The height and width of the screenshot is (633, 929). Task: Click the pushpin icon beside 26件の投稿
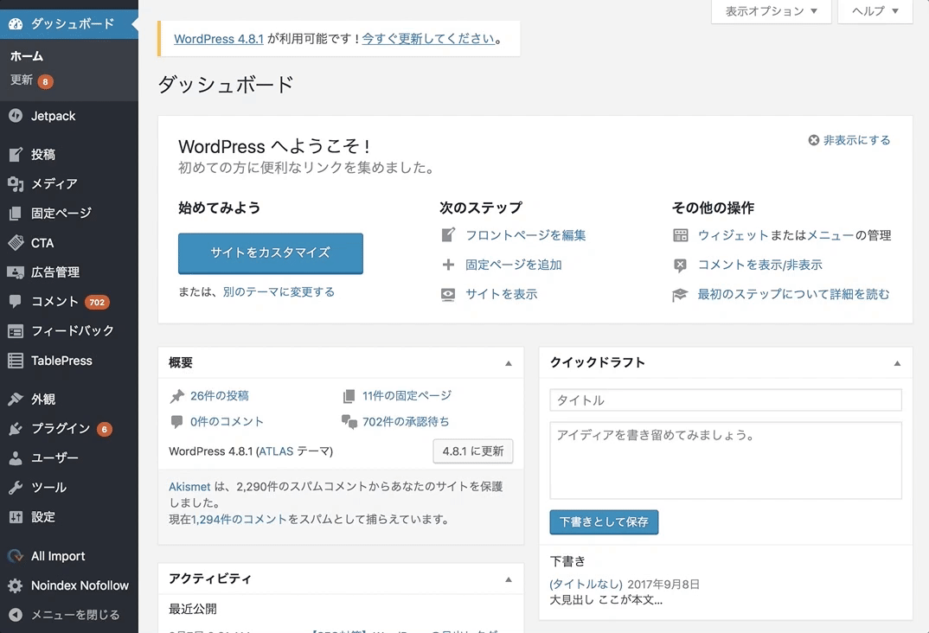(x=176, y=396)
